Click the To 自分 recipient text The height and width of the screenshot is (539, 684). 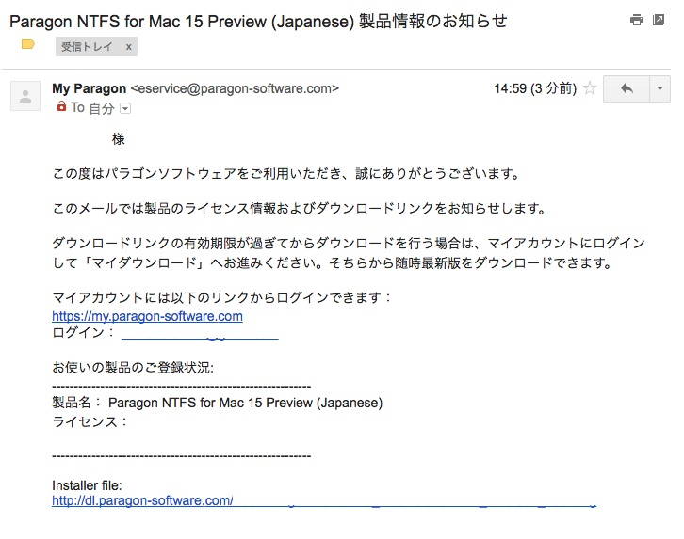point(92,108)
